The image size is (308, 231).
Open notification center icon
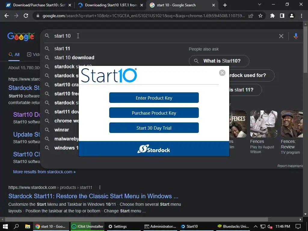coord(298,226)
